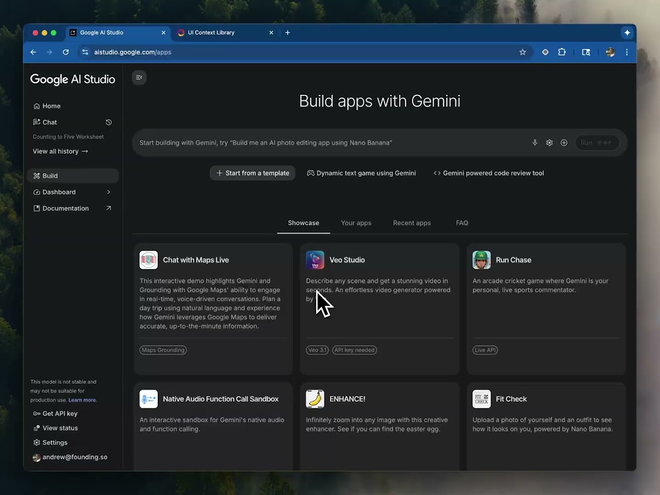Open Fit Check card title

[x=511, y=399]
